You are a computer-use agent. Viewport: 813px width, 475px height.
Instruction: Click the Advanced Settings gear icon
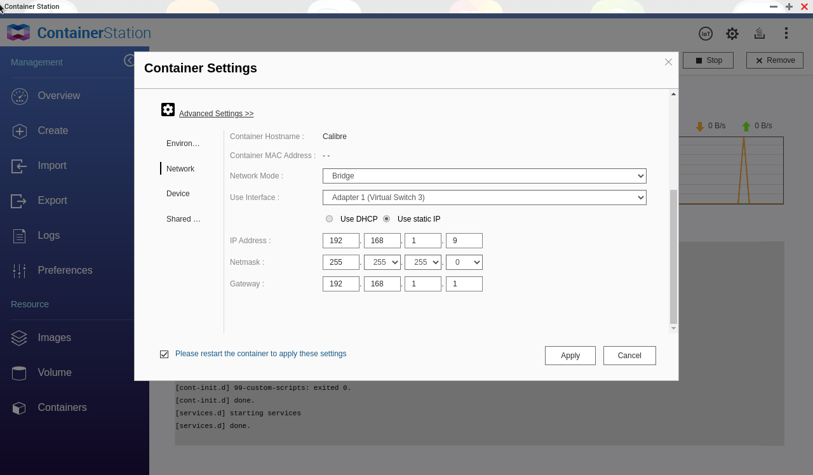pos(168,110)
